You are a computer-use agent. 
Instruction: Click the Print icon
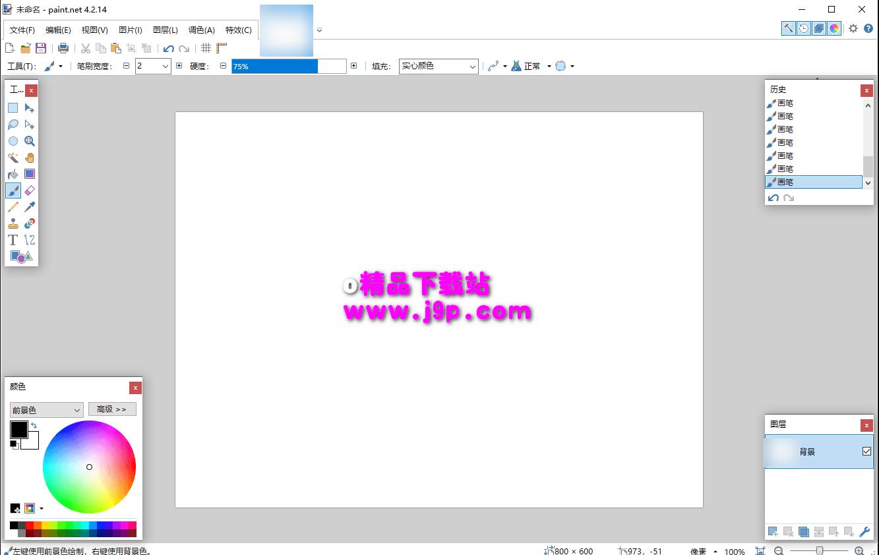[63, 48]
